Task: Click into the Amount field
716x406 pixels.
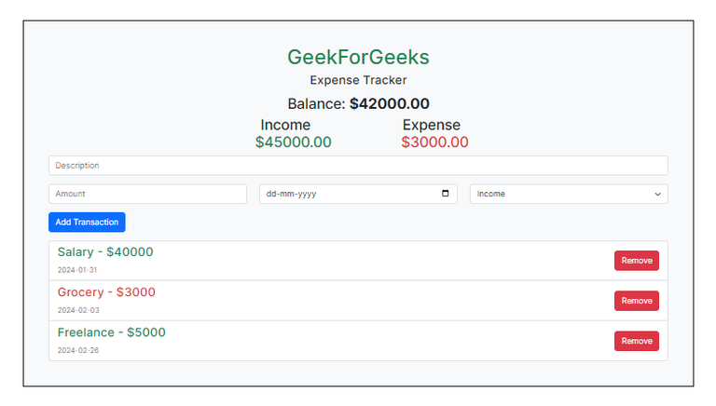Action: tap(147, 194)
